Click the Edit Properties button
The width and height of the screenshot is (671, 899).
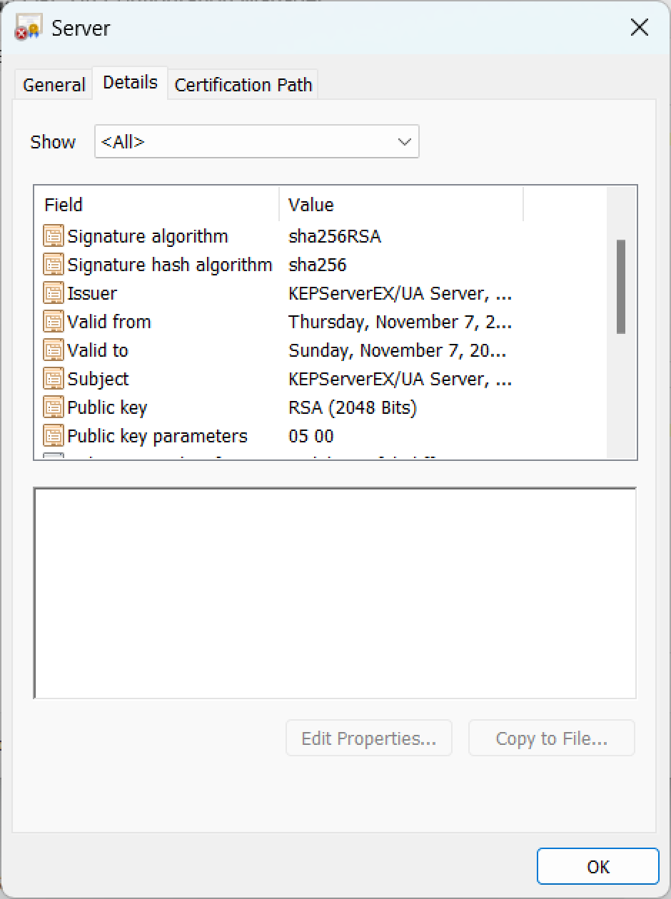(368, 738)
